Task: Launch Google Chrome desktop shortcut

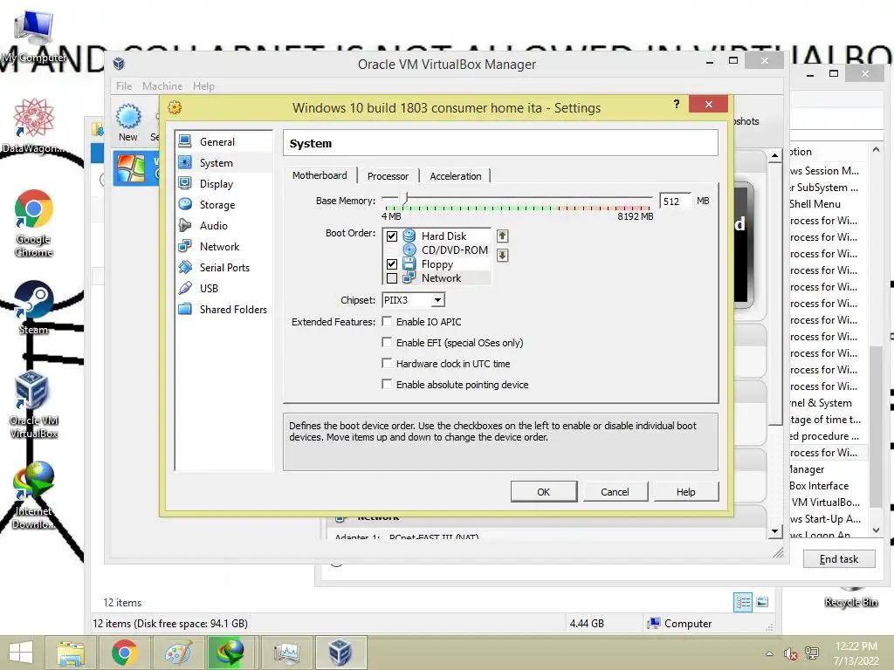Action: tap(34, 223)
